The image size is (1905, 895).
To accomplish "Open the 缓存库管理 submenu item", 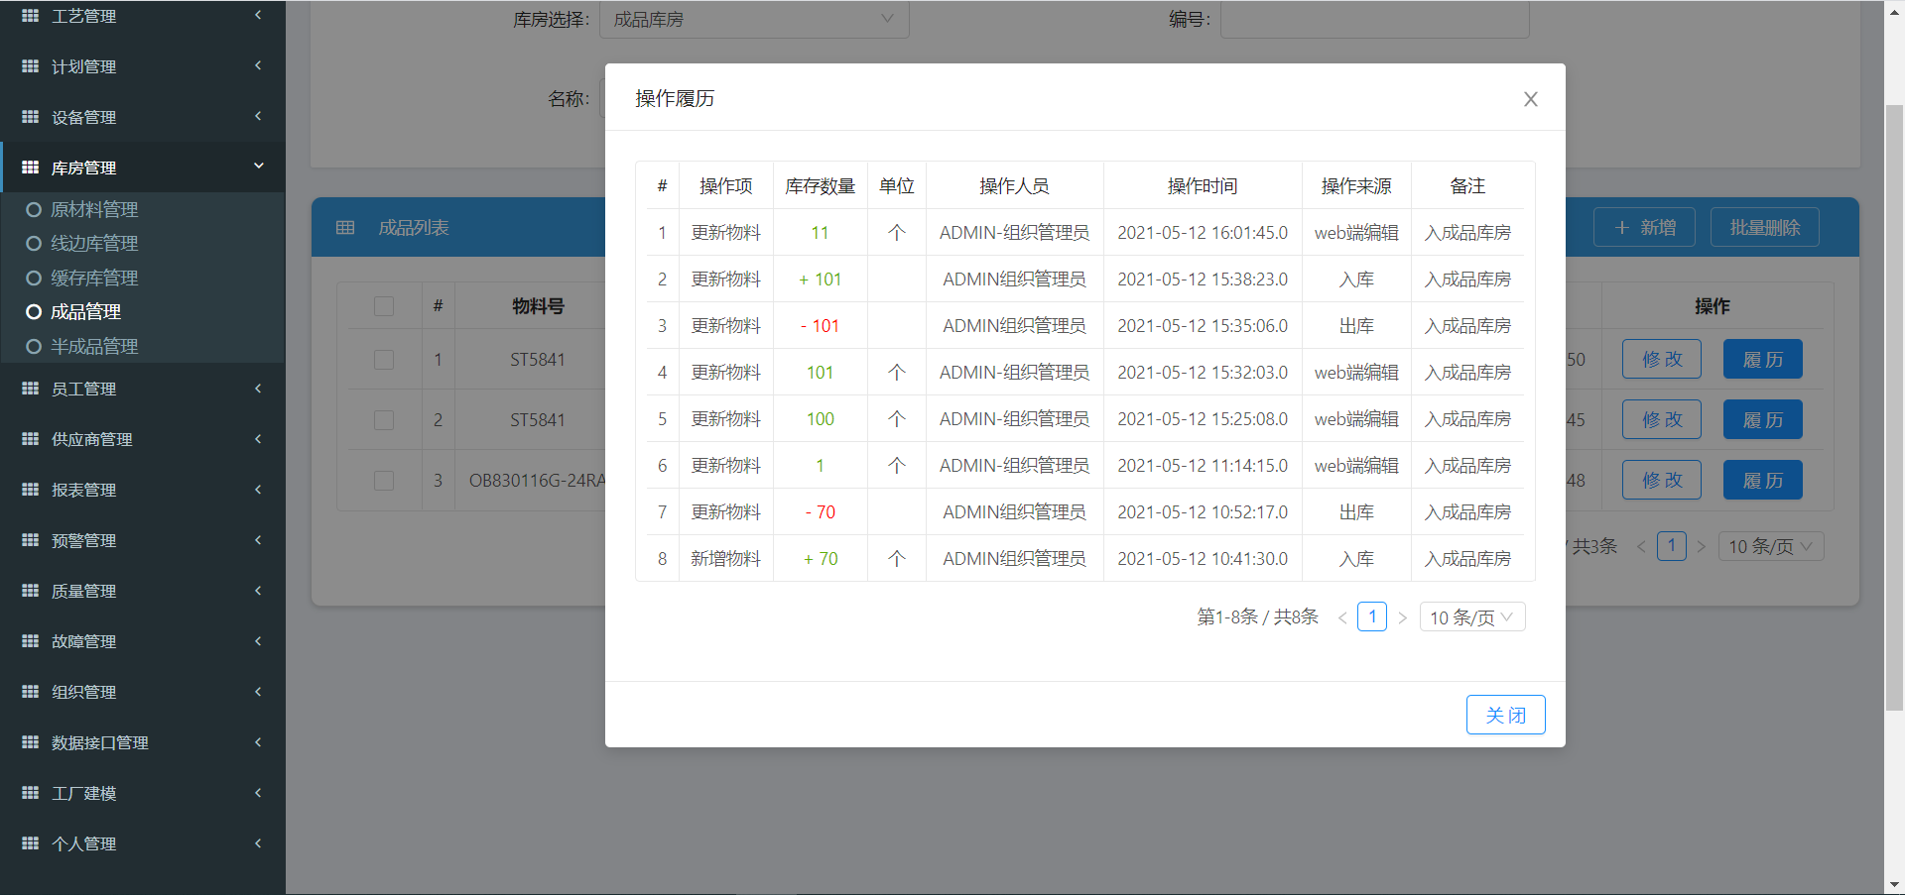I will click(94, 279).
